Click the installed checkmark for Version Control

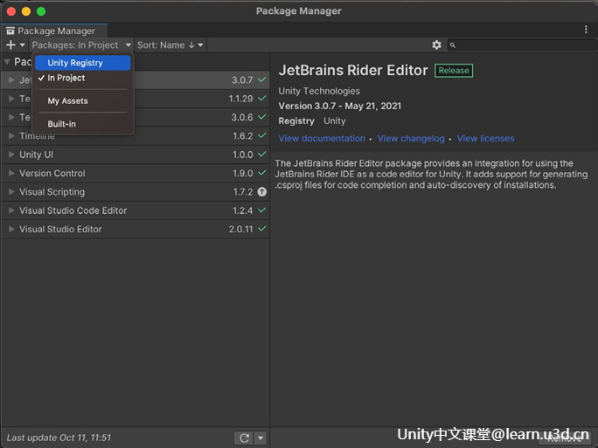click(262, 173)
